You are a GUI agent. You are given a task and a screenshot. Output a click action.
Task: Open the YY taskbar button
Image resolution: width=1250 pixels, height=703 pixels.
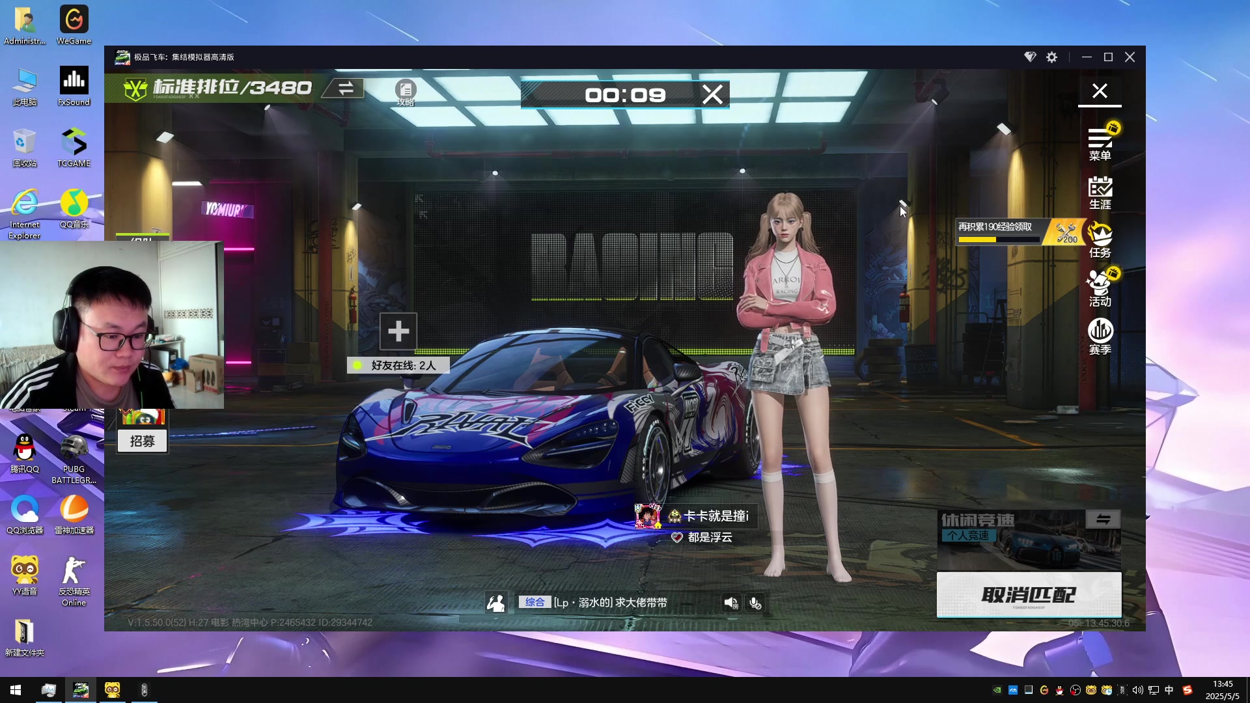pos(113,690)
